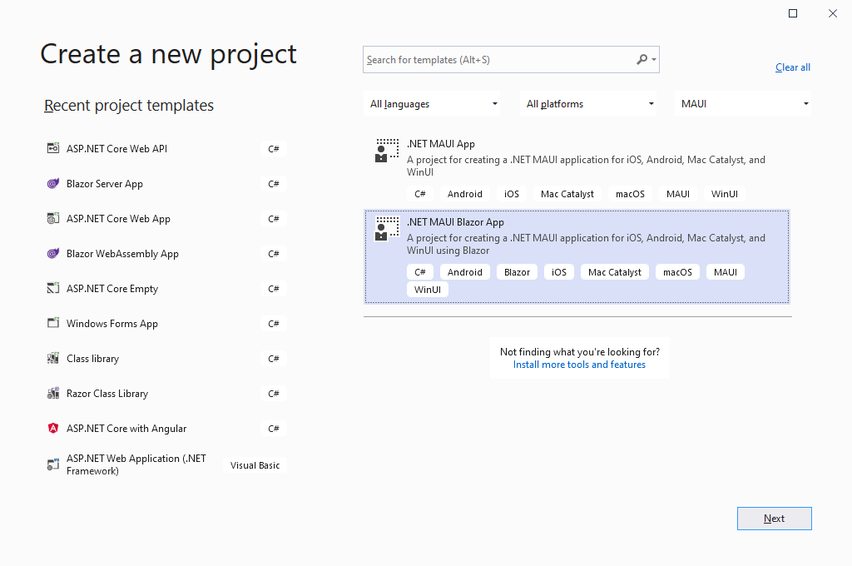This screenshot has height=566, width=852.
Task: Click macOS tag under .NET MAUI Blazor App
Action: pos(677,272)
